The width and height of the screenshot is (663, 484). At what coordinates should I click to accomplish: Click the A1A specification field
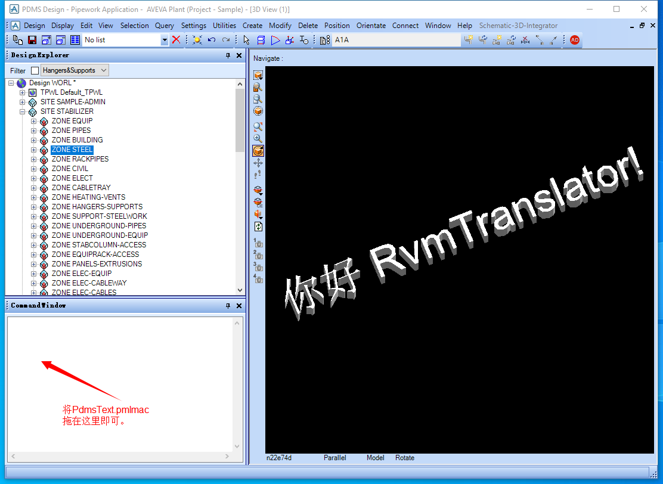[x=396, y=40]
